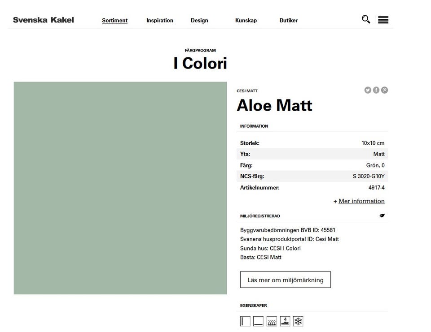Expand the Mer information section

coord(361,201)
